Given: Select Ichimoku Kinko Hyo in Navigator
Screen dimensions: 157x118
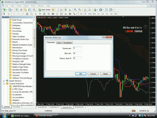Looking at the screenshot, I should pyautogui.click(x=21, y=39).
